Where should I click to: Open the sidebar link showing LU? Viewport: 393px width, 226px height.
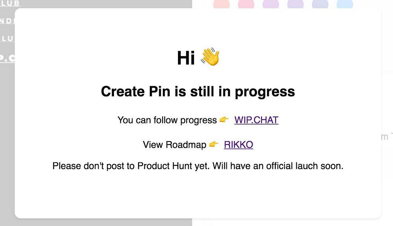tap(7, 39)
